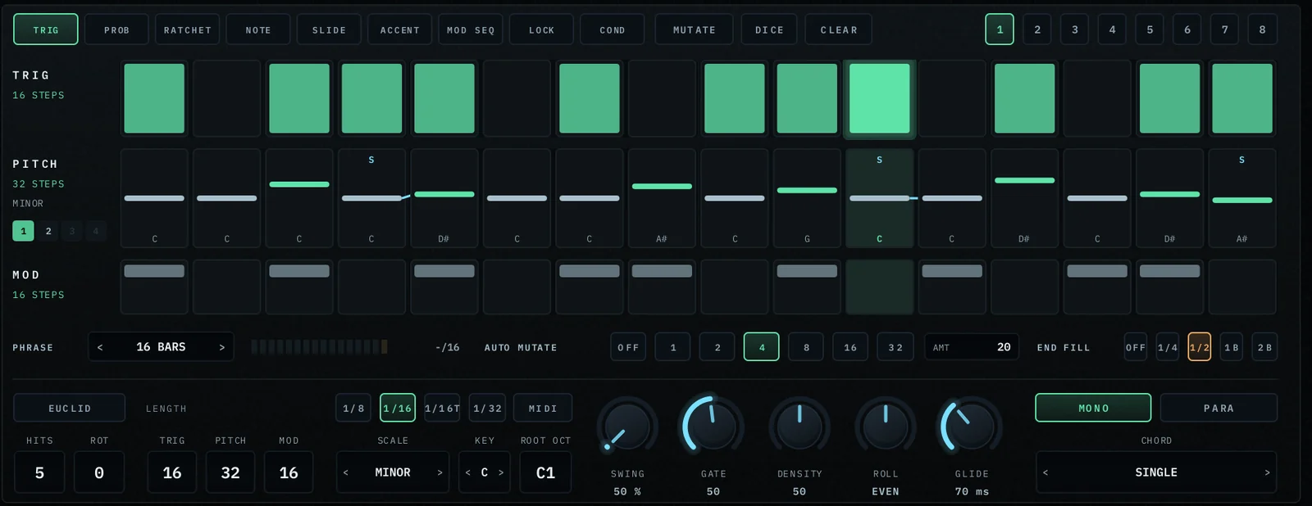The image size is (1312, 506).
Task: Toggle the first MOD row step
Action: click(x=154, y=287)
